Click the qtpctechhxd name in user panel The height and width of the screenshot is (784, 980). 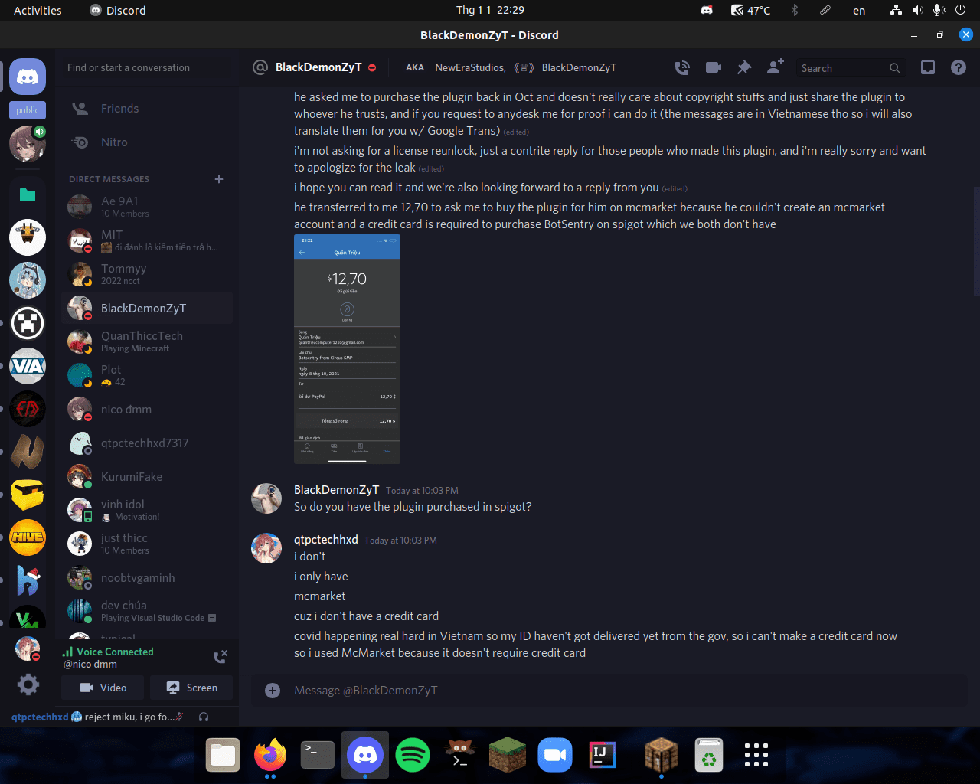[x=40, y=717]
